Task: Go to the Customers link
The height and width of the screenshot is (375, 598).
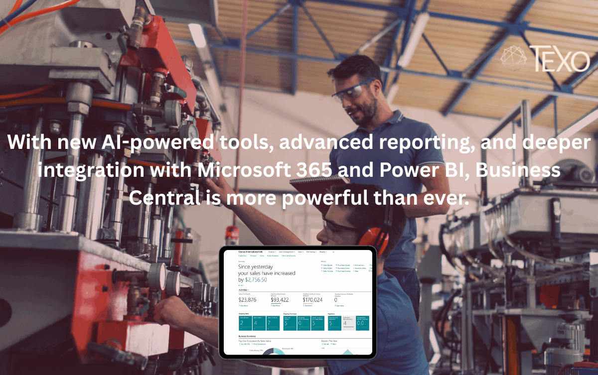Action: click(243, 256)
